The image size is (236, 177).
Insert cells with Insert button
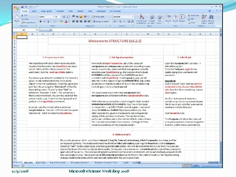pos(168,19)
